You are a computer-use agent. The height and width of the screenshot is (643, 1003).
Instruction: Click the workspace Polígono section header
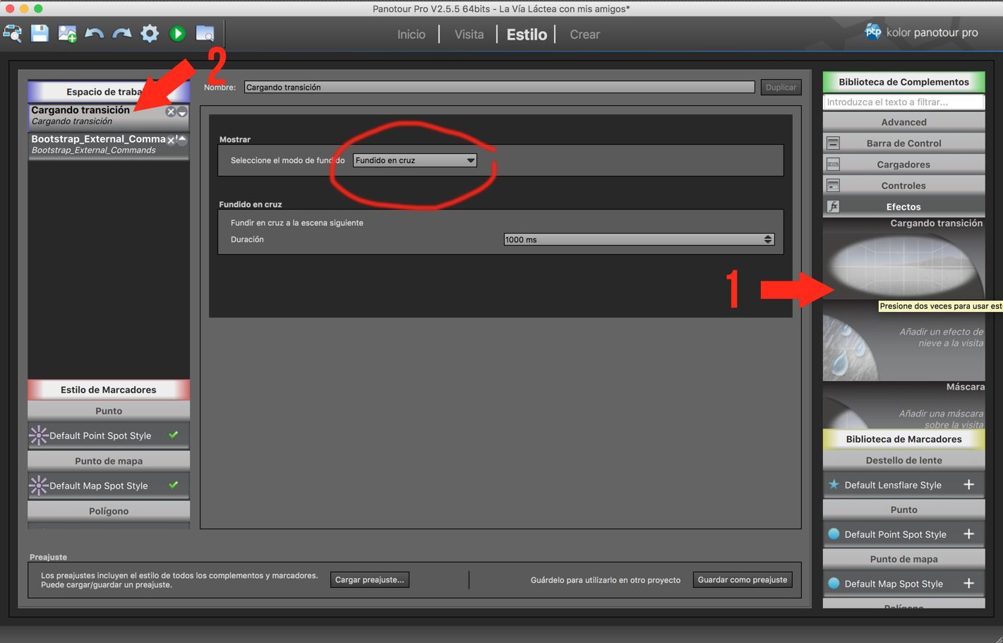tap(109, 511)
